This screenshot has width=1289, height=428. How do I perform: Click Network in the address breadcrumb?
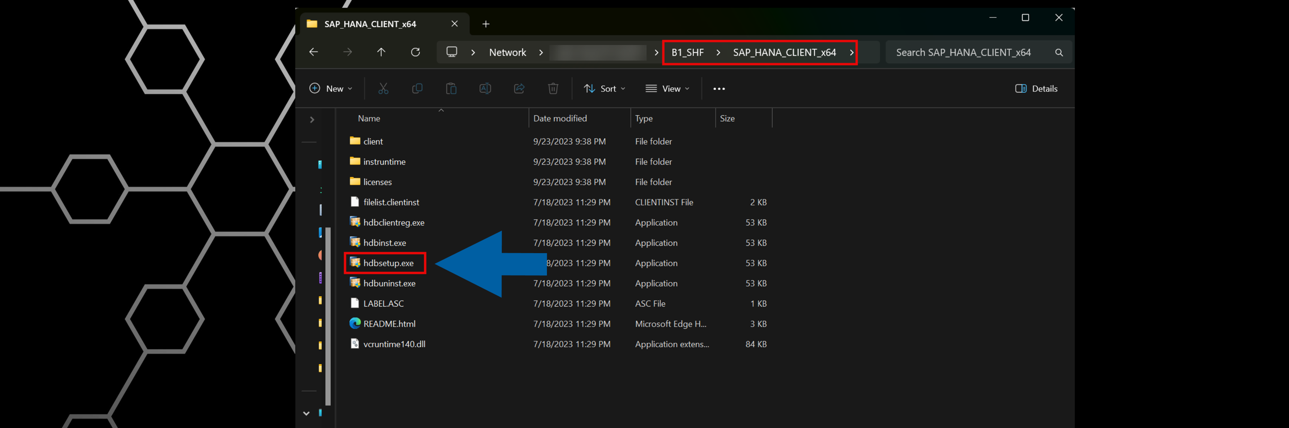point(507,52)
